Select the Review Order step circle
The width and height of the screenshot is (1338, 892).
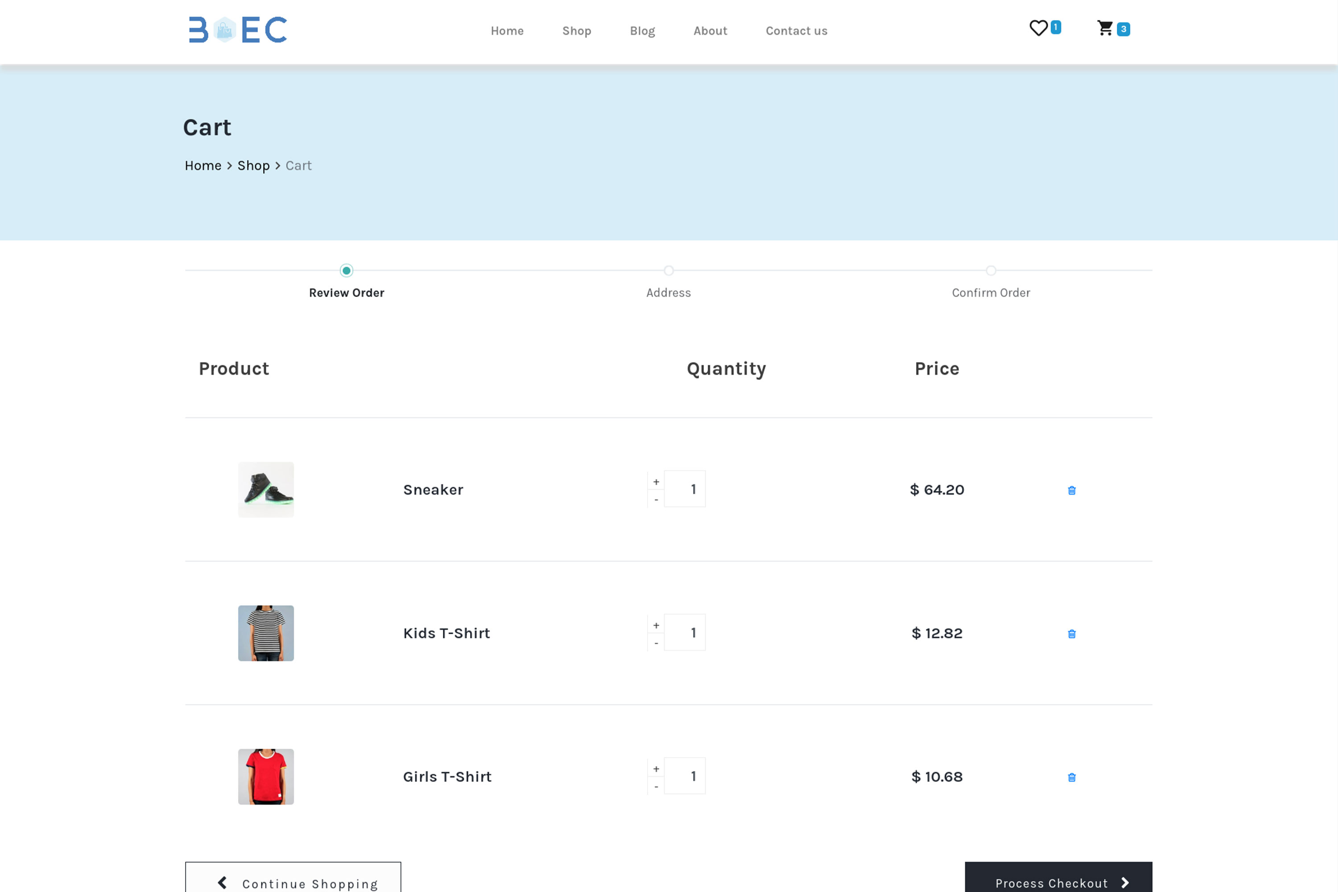pyautogui.click(x=347, y=271)
